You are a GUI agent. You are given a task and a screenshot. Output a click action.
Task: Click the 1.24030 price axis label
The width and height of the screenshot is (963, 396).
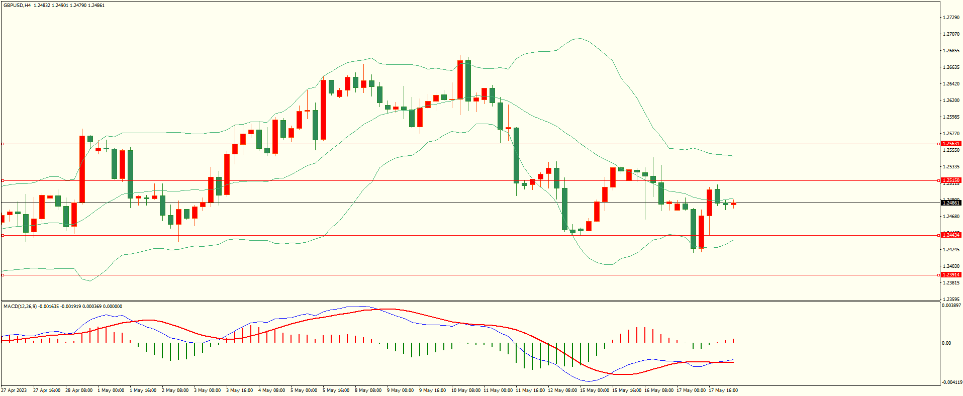(x=951, y=266)
